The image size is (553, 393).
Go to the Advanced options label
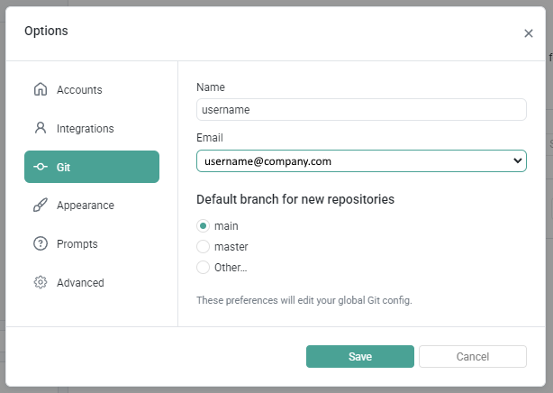[x=80, y=282]
